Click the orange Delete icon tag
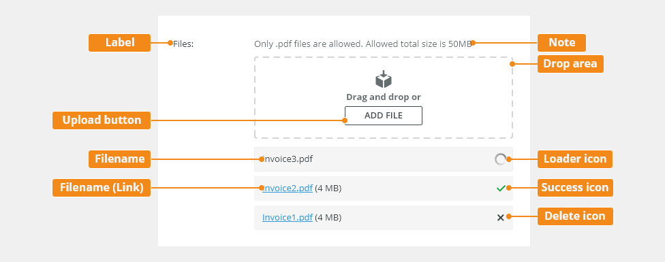 [575, 216]
